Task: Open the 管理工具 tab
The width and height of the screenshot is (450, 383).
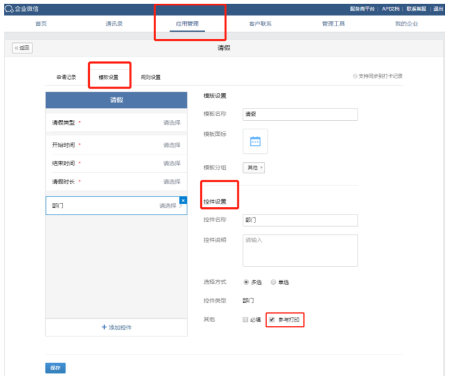Action: tap(333, 23)
